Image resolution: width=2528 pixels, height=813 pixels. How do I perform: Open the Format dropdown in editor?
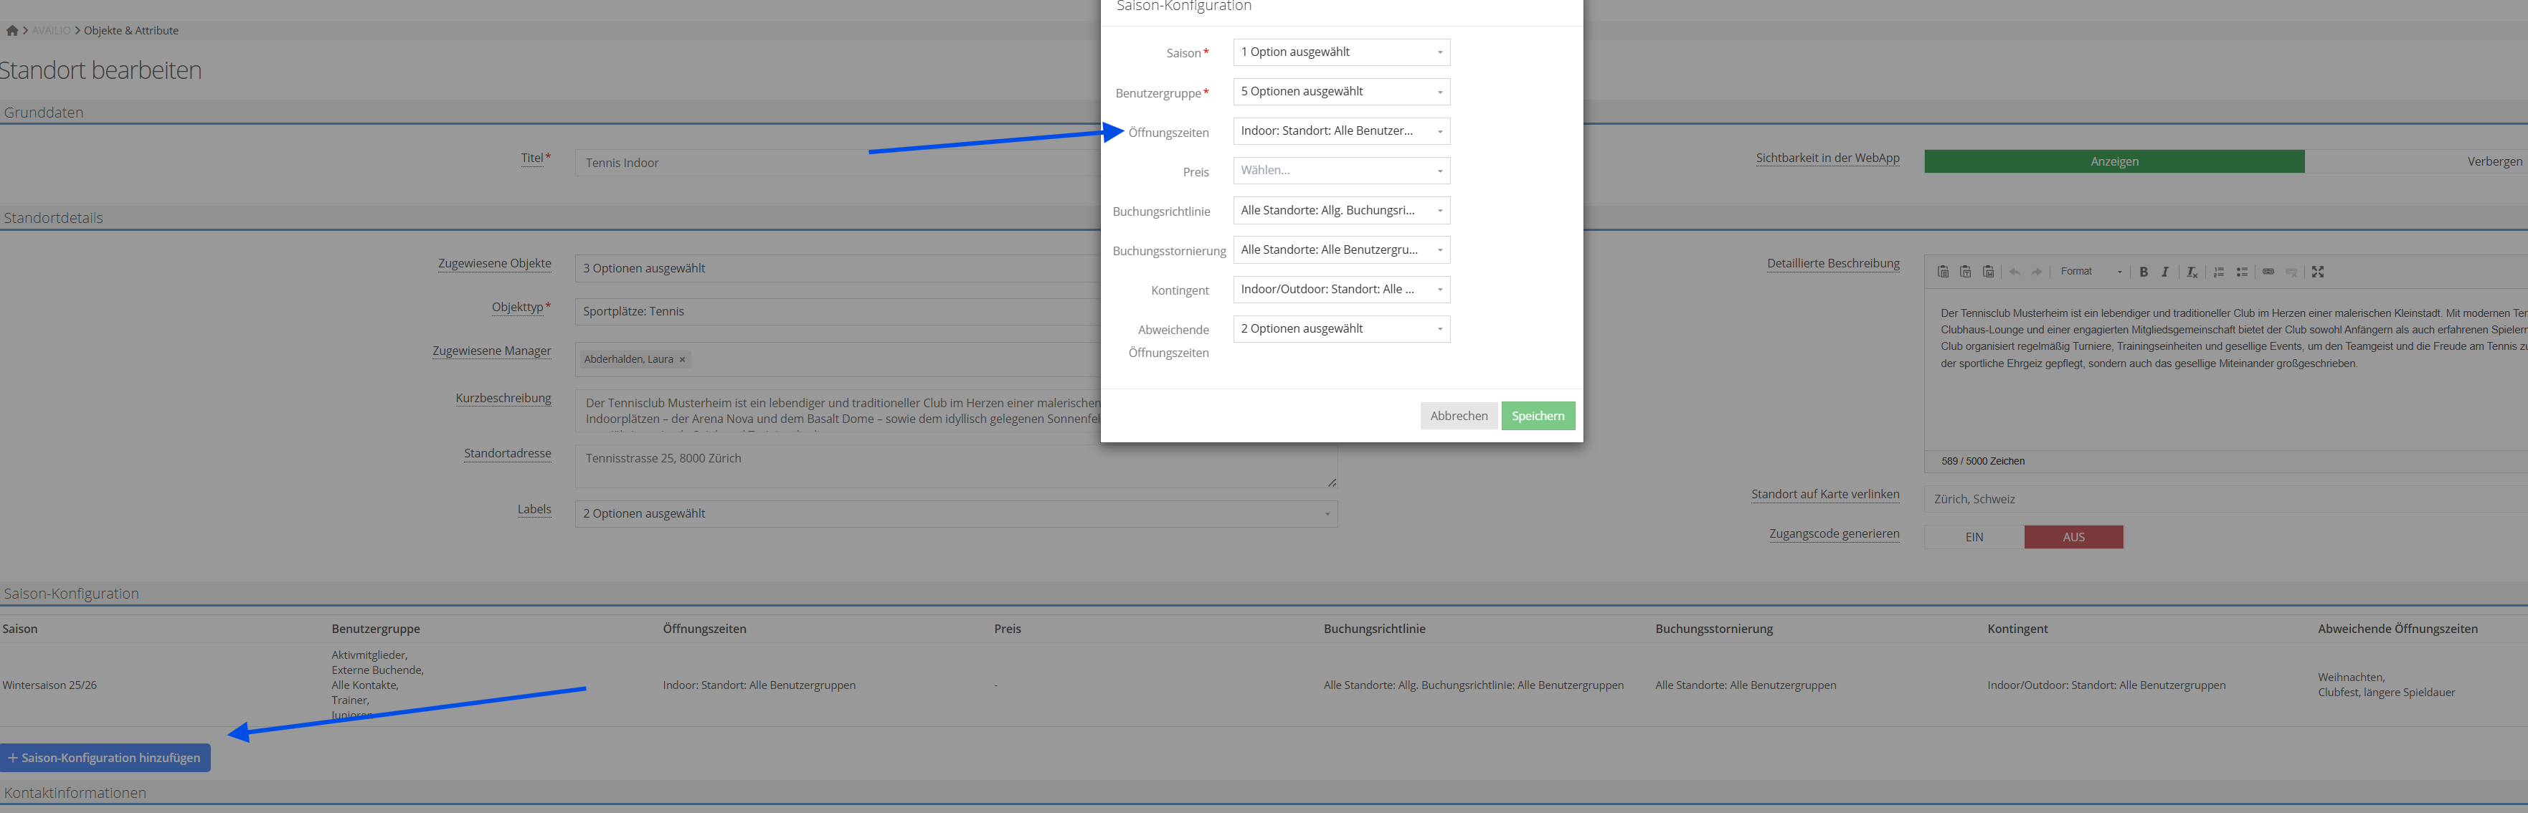(x=2091, y=272)
